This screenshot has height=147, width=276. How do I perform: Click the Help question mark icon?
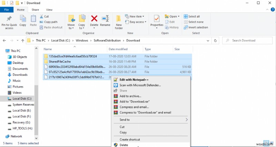[273, 10]
